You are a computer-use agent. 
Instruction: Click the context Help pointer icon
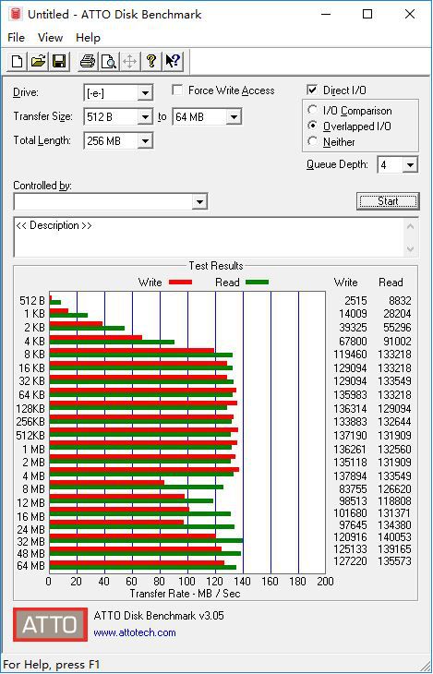(173, 61)
